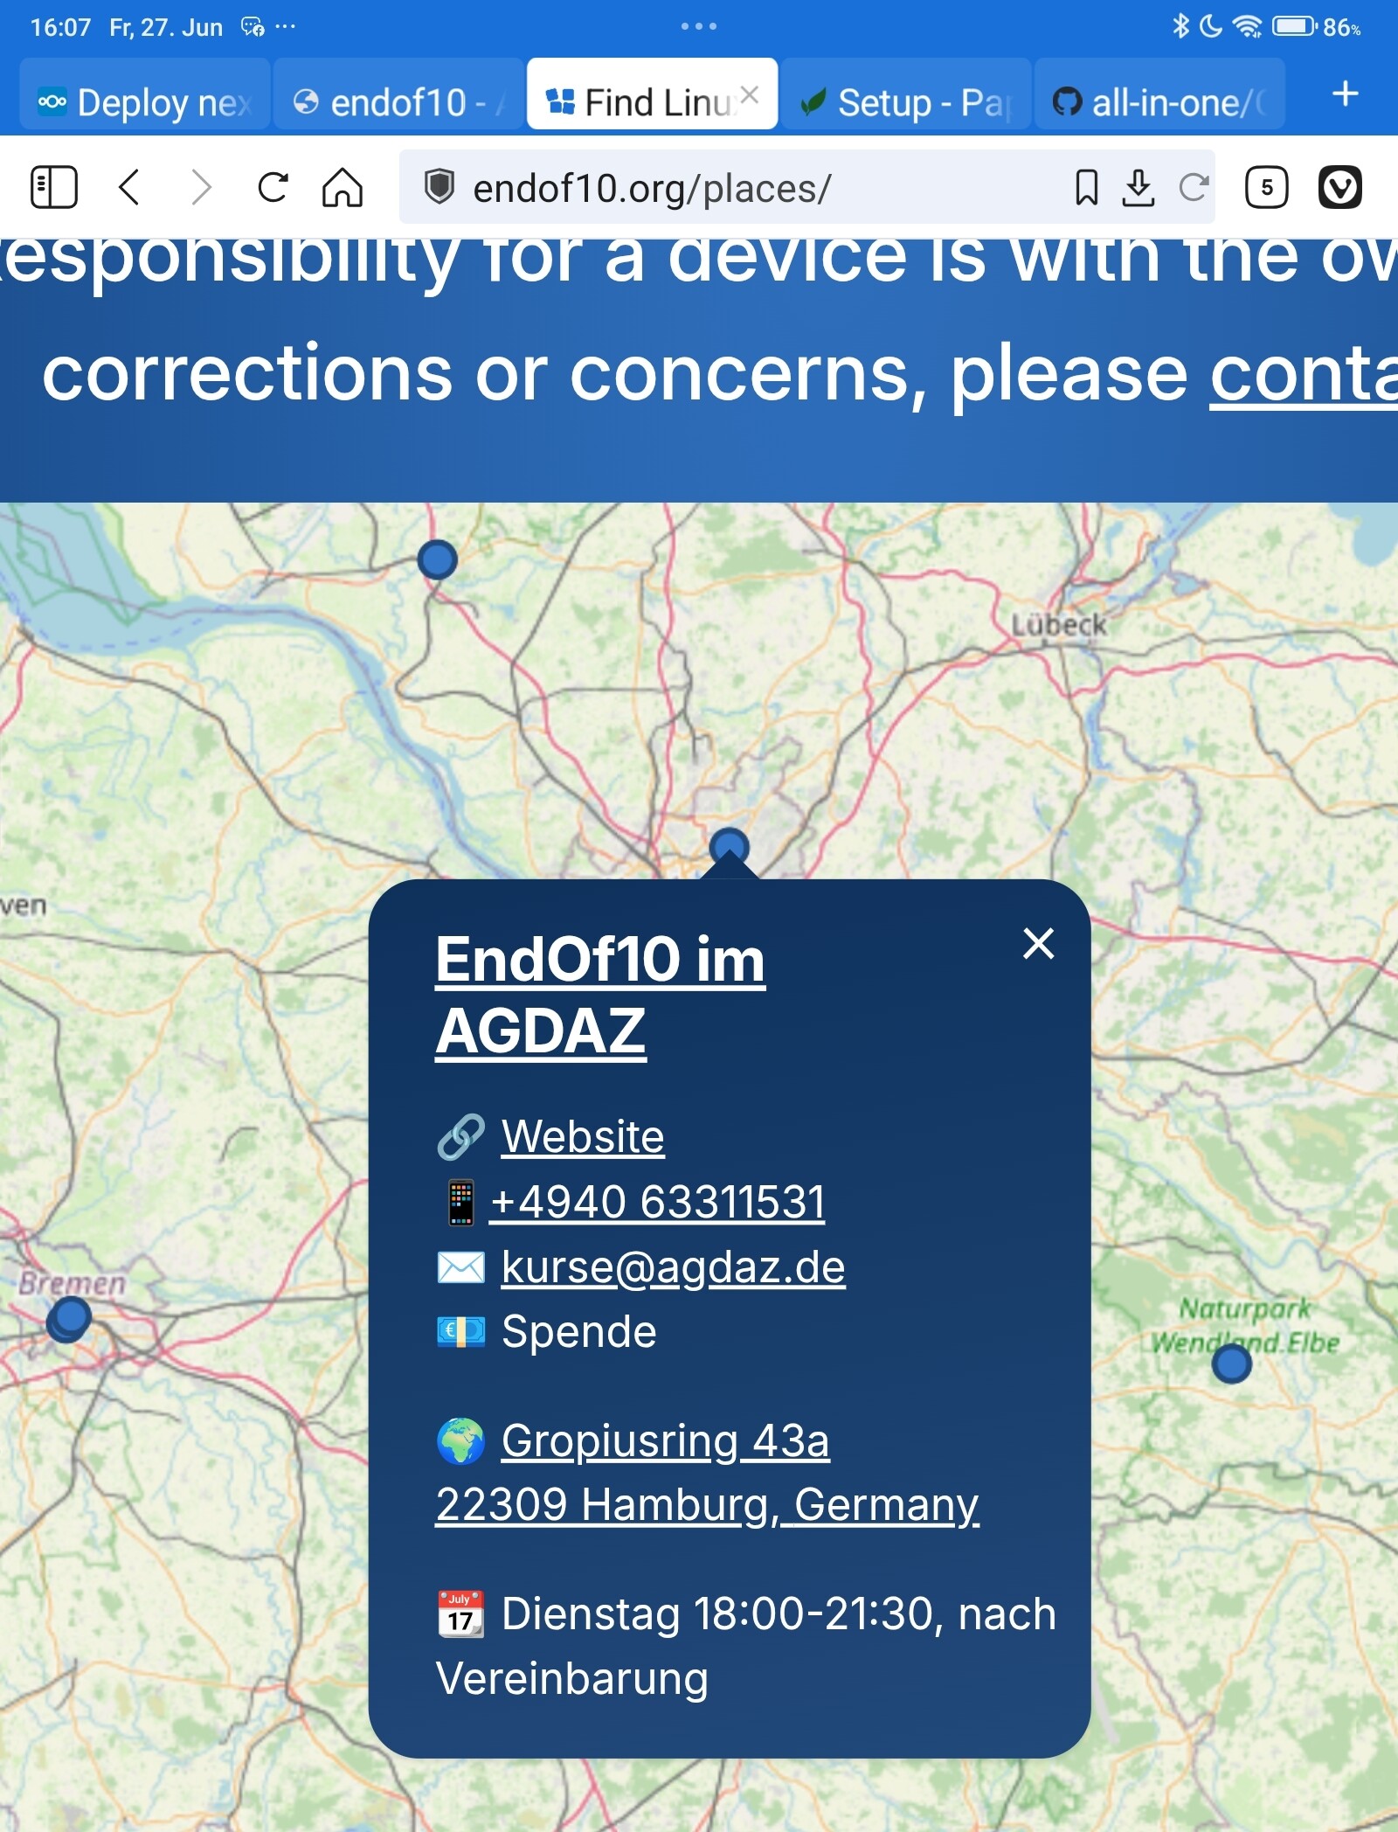Toggle the sidebar panel icon
The width and height of the screenshot is (1398, 1832).
(54, 187)
